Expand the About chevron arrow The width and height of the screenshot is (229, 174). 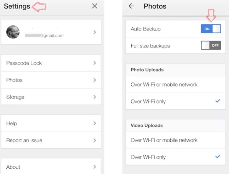(x=95, y=167)
